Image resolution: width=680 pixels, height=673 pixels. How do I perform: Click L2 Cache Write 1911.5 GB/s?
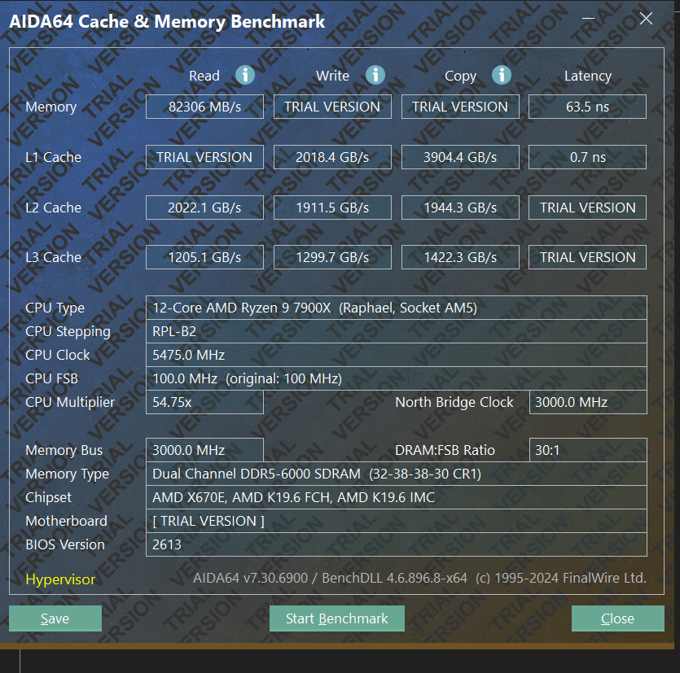pos(332,208)
